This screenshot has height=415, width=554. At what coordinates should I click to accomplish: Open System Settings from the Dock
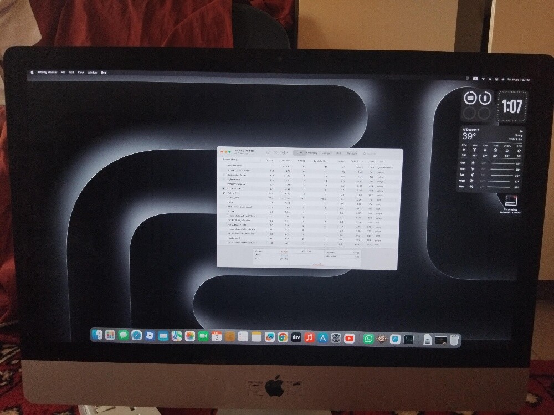[336, 339]
